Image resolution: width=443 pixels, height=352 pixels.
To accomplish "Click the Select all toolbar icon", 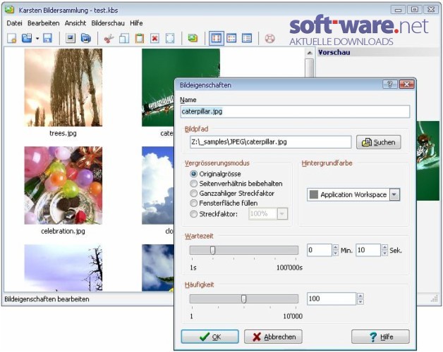I will 170,38.
